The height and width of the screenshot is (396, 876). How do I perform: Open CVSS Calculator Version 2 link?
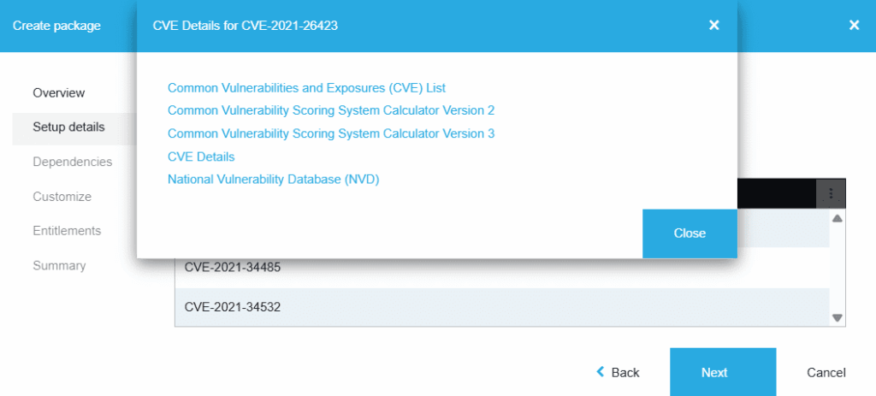pyautogui.click(x=331, y=110)
